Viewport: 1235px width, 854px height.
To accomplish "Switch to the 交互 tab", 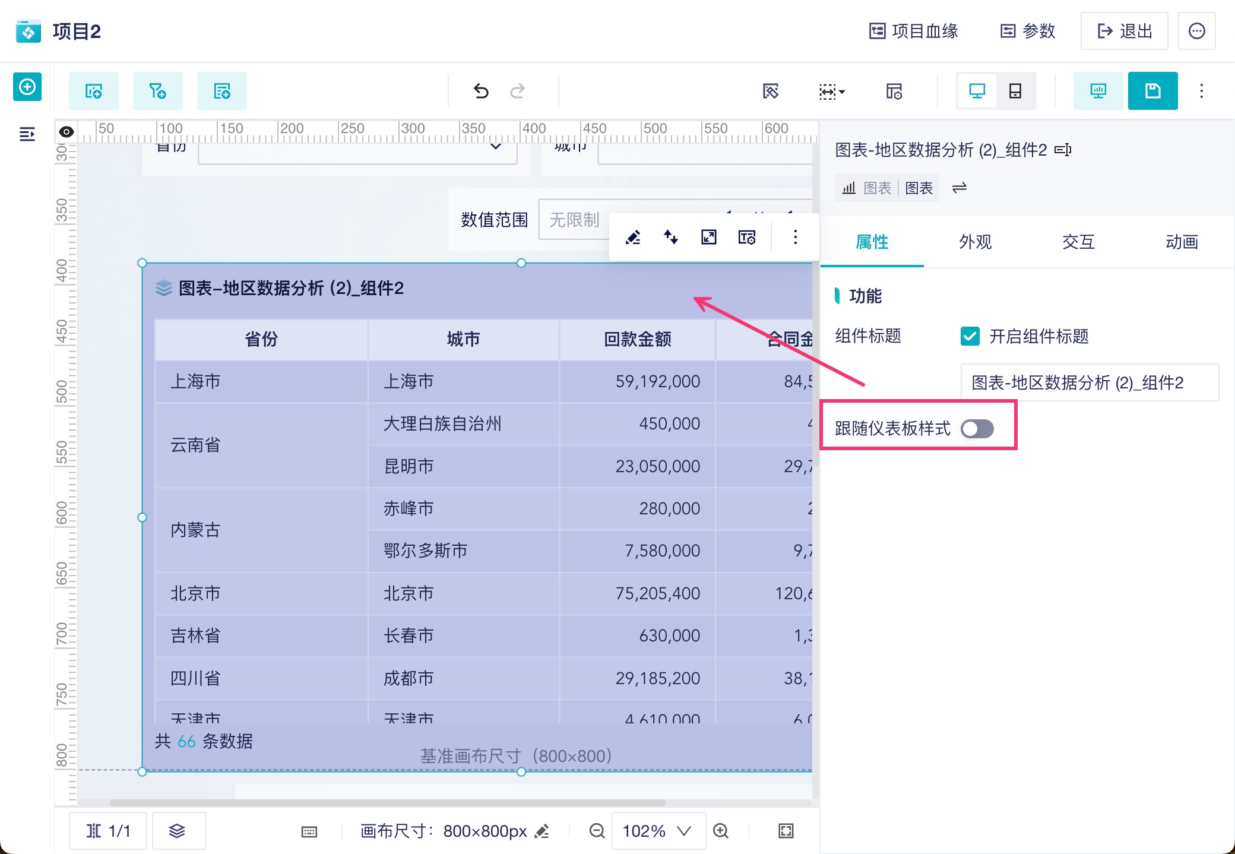I will pyautogui.click(x=1078, y=242).
